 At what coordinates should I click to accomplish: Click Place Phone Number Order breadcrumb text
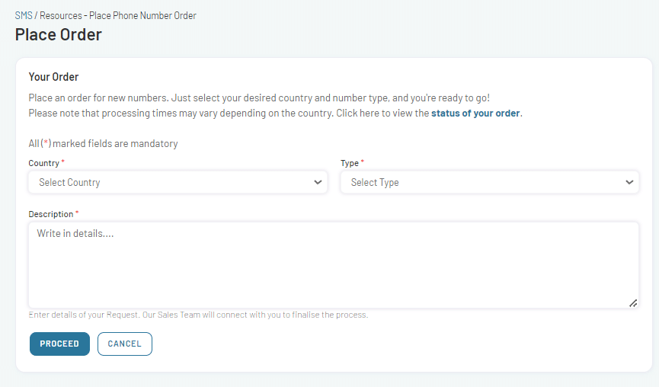[x=142, y=15]
